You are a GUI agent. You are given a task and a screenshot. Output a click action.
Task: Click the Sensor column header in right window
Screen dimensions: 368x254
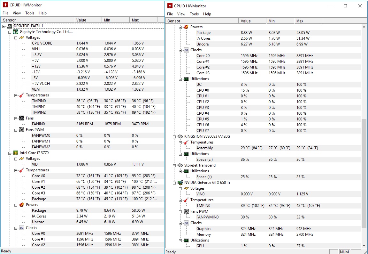(x=202, y=21)
